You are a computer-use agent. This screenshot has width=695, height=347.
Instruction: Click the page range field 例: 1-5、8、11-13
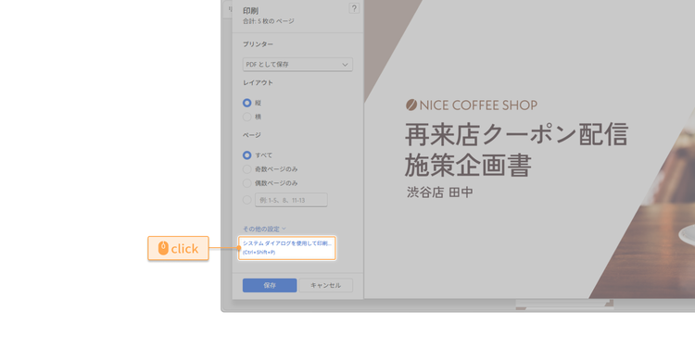coord(291,200)
